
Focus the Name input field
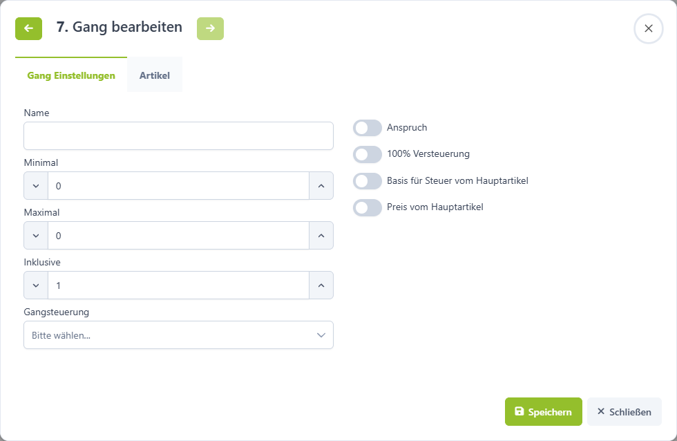(178, 135)
